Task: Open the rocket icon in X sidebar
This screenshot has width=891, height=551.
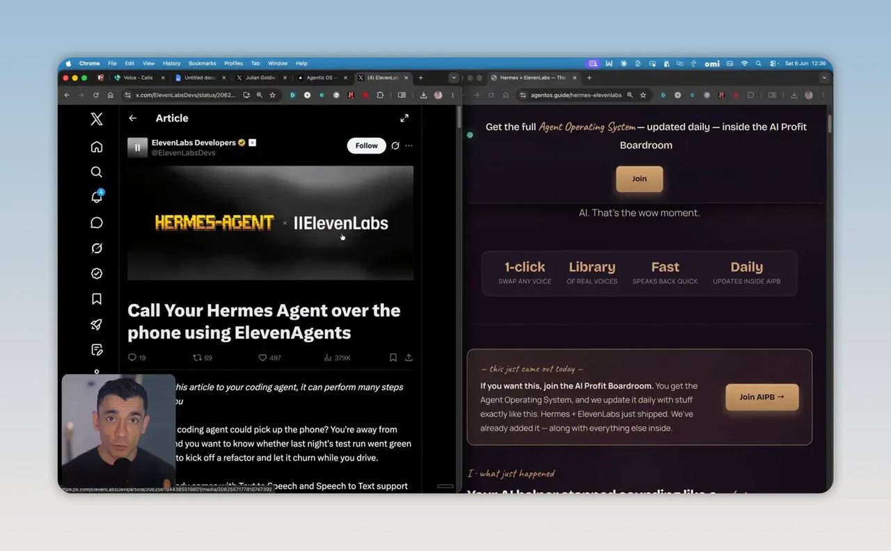Action: 97,324
